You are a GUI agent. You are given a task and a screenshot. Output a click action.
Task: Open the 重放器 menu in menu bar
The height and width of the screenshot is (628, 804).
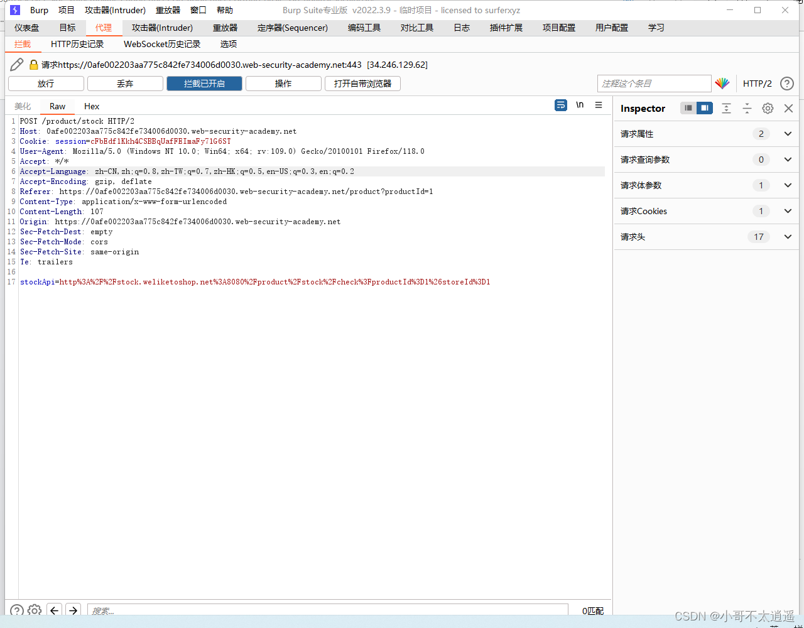(168, 10)
